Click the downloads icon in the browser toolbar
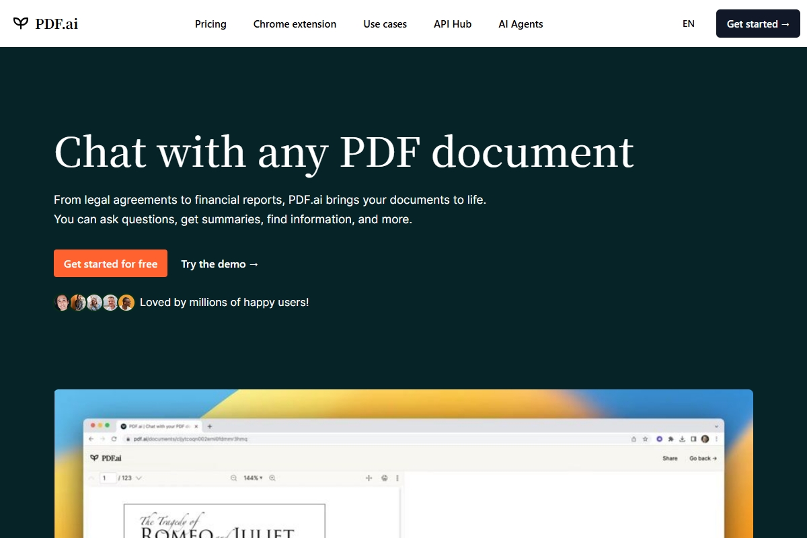The width and height of the screenshot is (807, 538). [683, 439]
